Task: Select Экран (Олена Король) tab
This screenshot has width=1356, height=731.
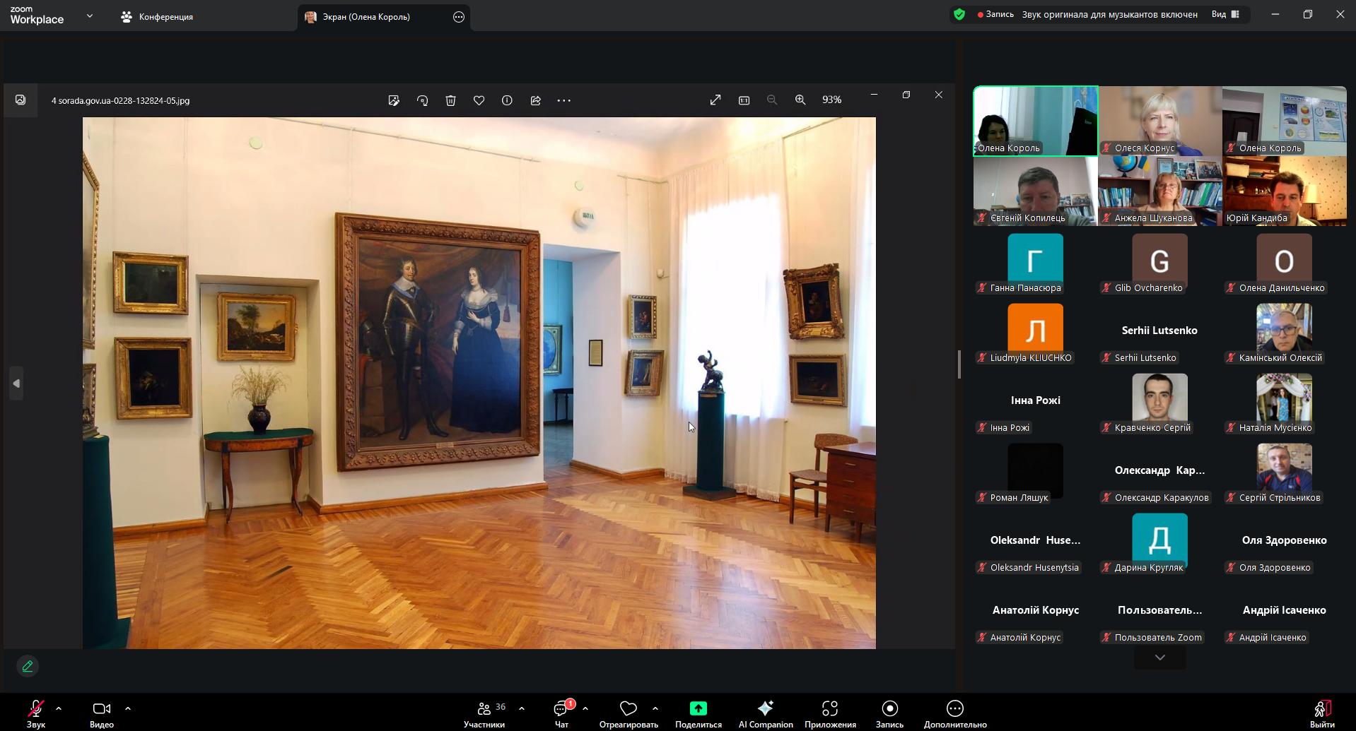Action: coord(366,17)
